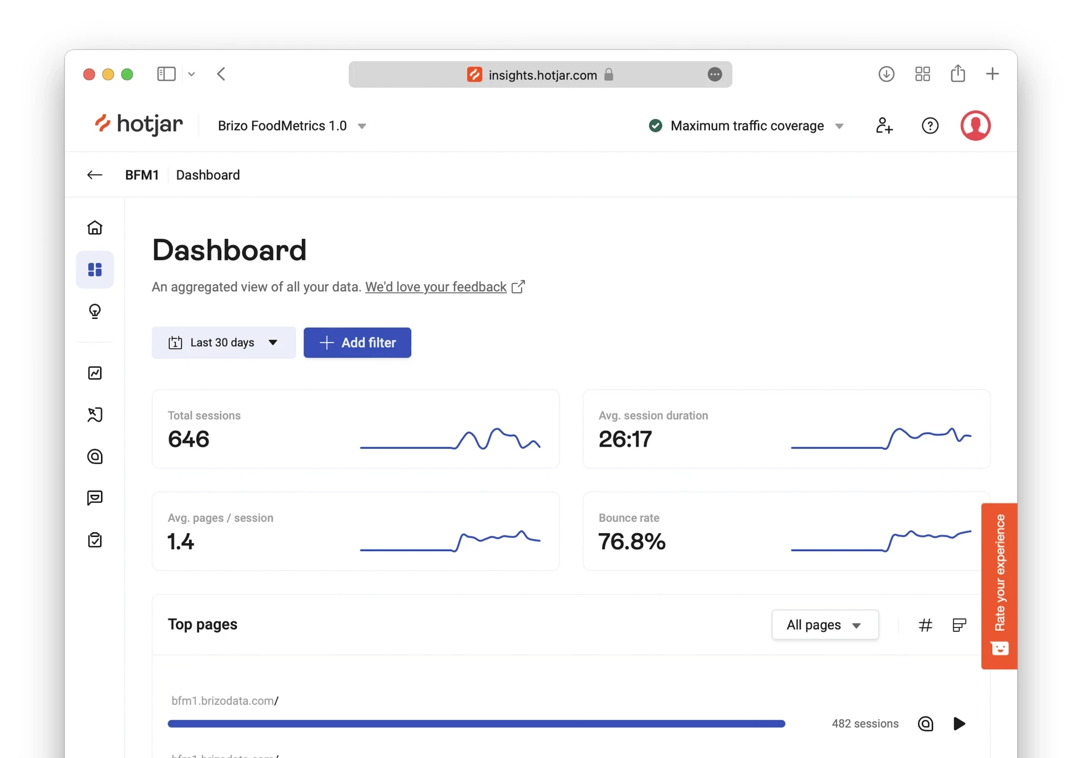
Task: Open the All pages dropdown
Action: point(824,625)
